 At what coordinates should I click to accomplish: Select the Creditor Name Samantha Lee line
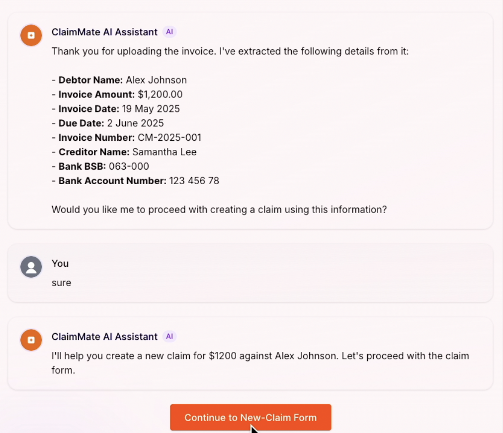pyautogui.click(x=124, y=152)
